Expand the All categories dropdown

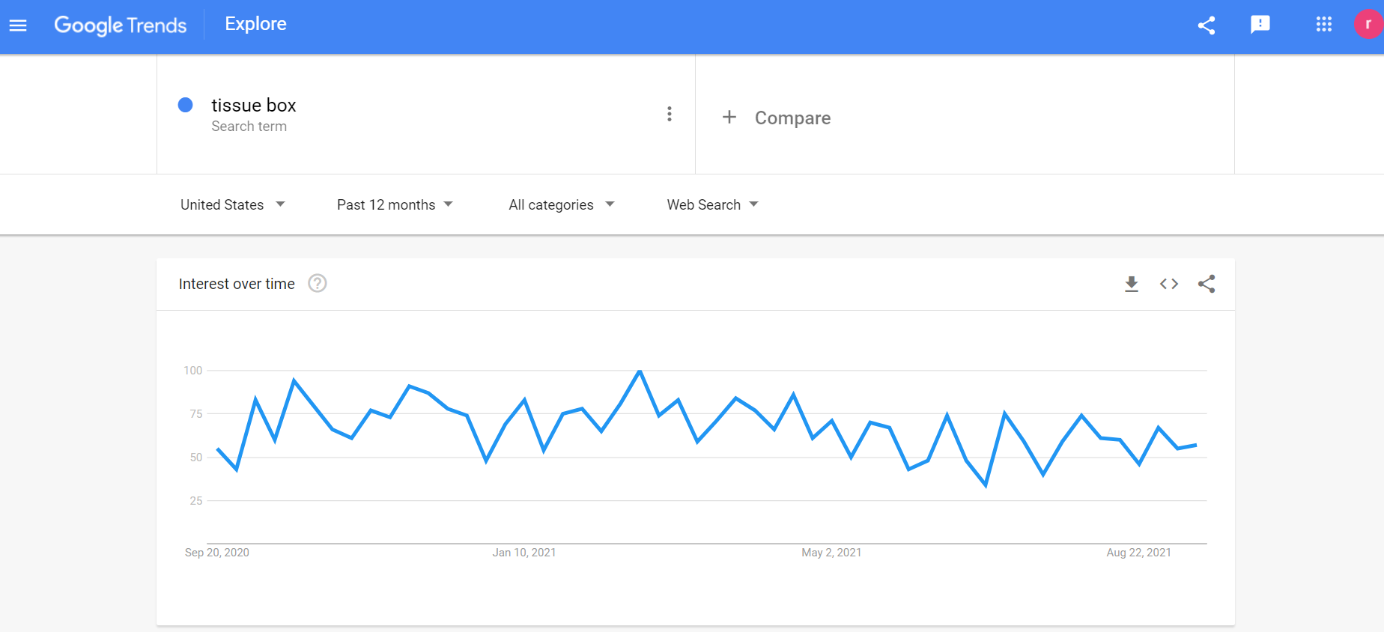pyautogui.click(x=561, y=204)
